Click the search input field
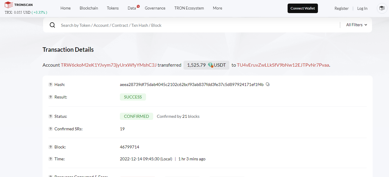This screenshot has height=177, width=389. click(x=199, y=25)
